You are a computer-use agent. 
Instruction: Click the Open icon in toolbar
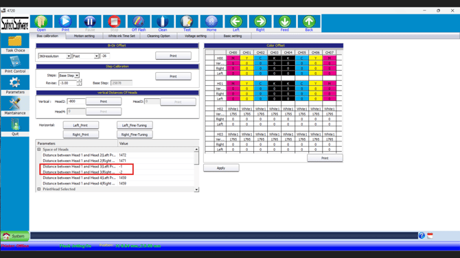[x=41, y=23]
